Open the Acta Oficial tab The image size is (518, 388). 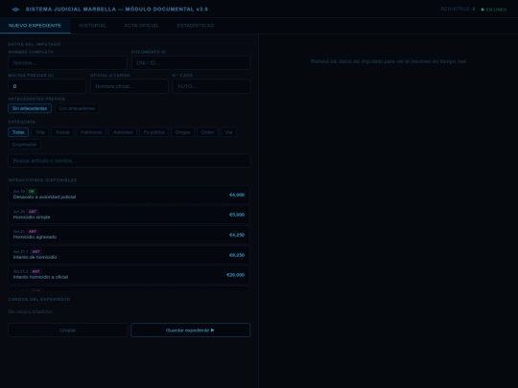coord(141,26)
